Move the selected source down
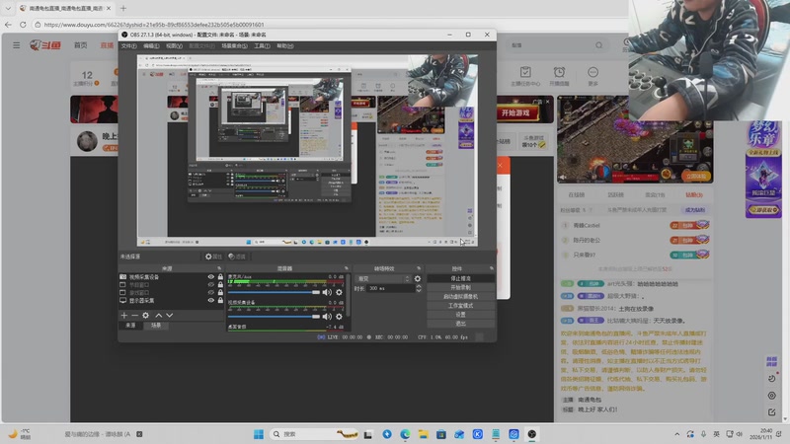This screenshot has width=790, height=444. point(169,315)
